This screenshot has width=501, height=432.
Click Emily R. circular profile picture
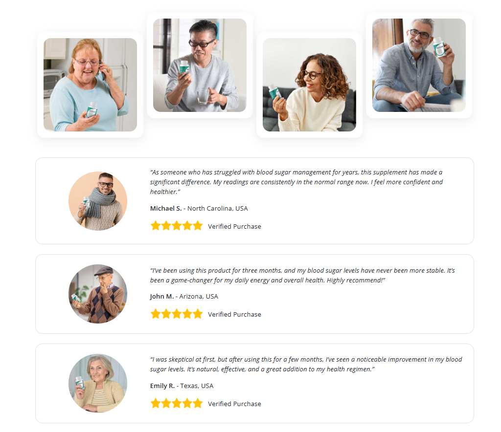(98, 383)
